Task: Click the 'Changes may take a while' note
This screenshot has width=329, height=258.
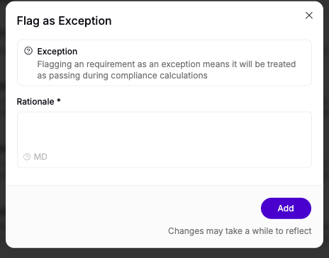Action: (x=240, y=231)
